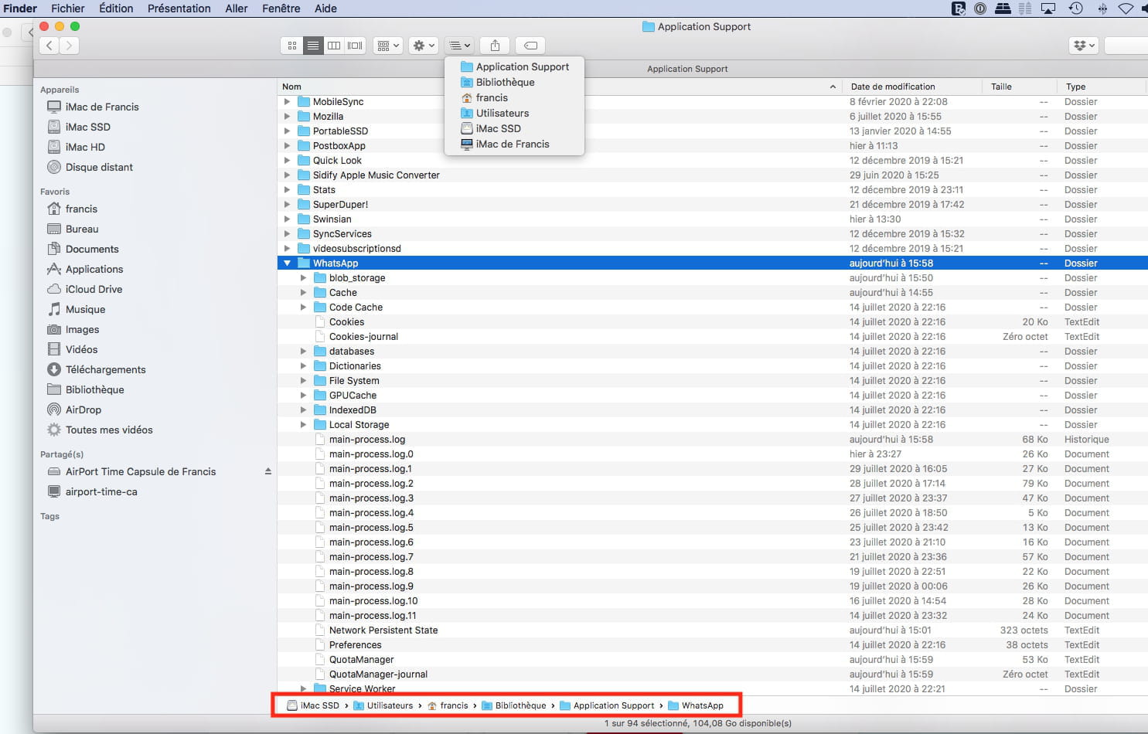Eject AirPort Time Capsule de Francis

click(x=268, y=471)
